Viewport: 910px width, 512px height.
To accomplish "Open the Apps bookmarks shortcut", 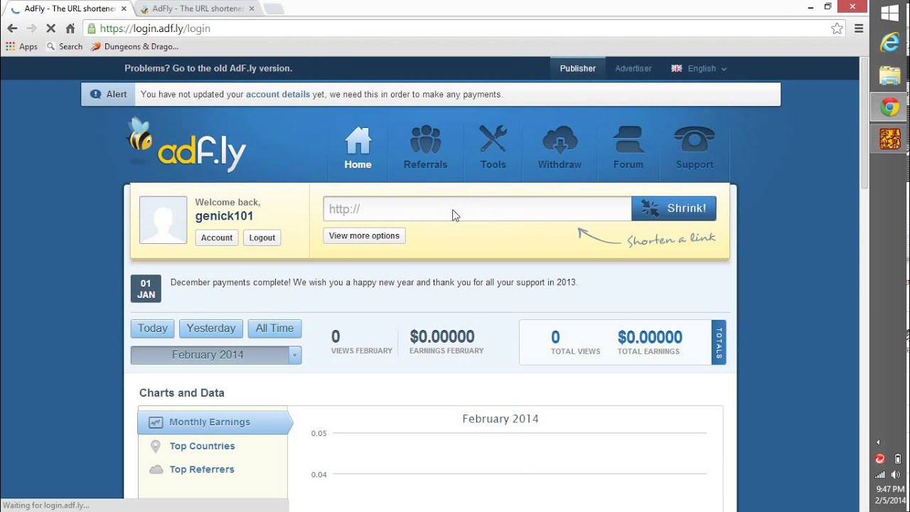I will (x=21, y=46).
